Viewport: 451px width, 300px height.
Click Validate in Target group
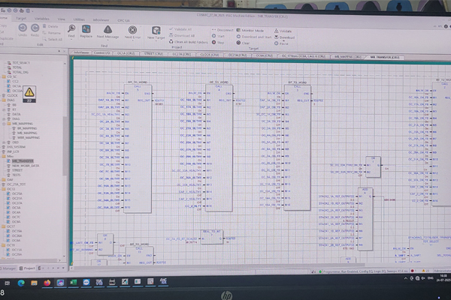(283, 31)
